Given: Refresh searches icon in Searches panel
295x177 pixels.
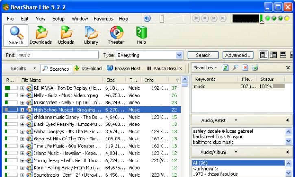Looking at the screenshot, I should [x=225, y=67].
